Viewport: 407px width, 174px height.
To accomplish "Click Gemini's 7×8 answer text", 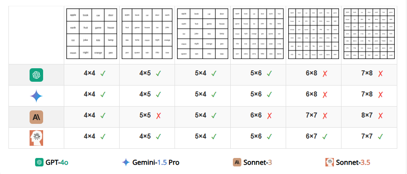I will [x=367, y=94].
